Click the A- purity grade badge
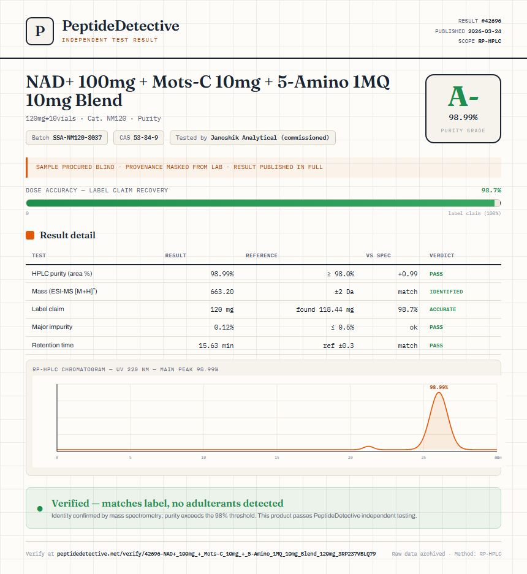Viewport: 527px width, 574px height. [x=463, y=108]
